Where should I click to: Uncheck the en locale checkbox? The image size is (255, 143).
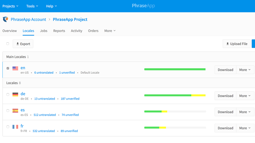point(8,68)
